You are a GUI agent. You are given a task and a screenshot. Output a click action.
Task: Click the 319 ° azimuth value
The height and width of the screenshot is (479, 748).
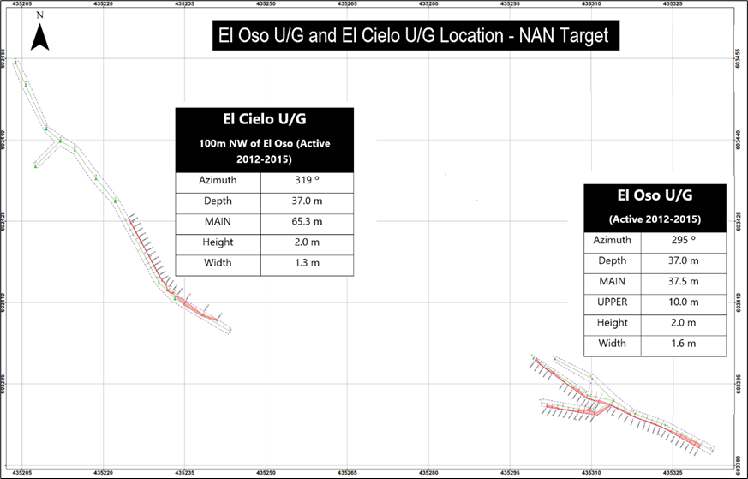tap(306, 181)
